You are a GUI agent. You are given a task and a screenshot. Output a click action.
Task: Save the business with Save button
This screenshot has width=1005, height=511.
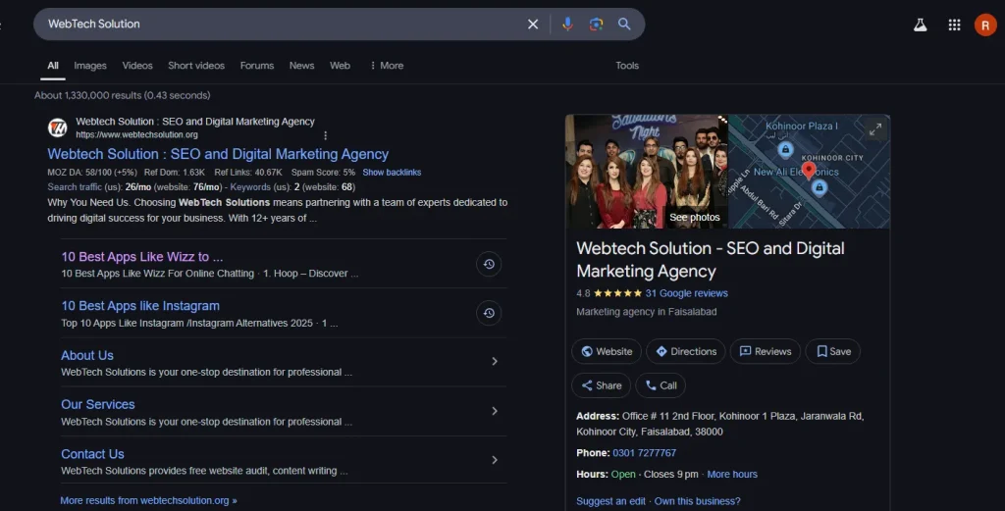(833, 351)
